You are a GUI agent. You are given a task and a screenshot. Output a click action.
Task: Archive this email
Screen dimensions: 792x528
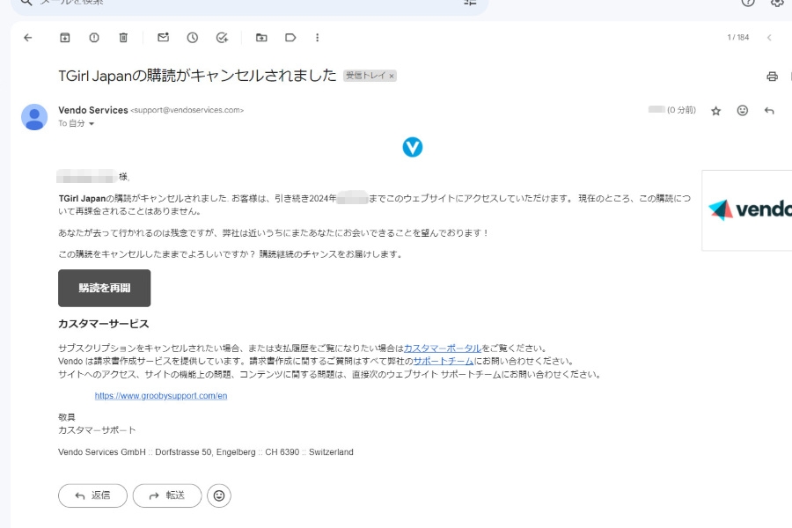(x=64, y=37)
